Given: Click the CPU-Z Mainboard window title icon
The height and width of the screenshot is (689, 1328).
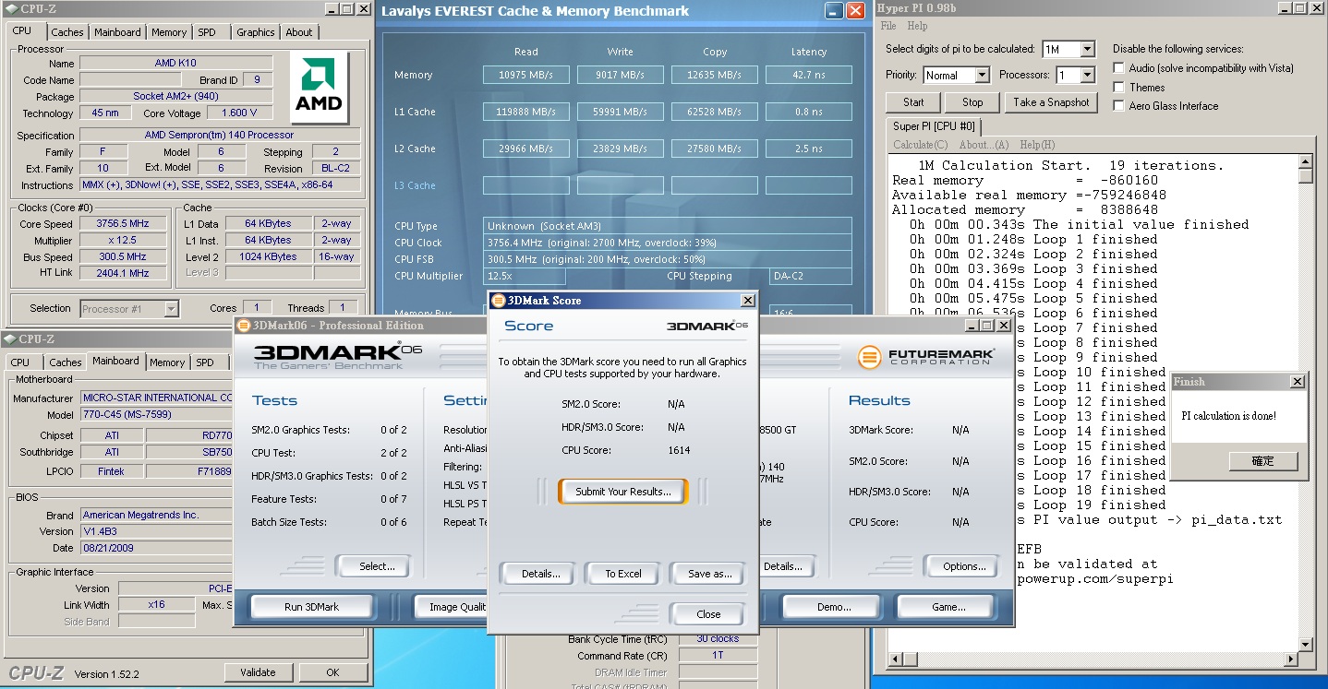Looking at the screenshot, I should [11, 339].
